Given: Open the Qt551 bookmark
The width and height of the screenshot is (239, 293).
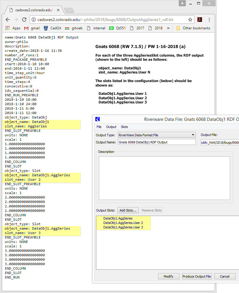Looking at the screenshot, I should click(x=117, y=28).
